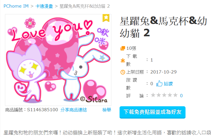Click the orange download count icon
Image resolution: width=211 pixels, height=137 pixels.
coord(122,60)
